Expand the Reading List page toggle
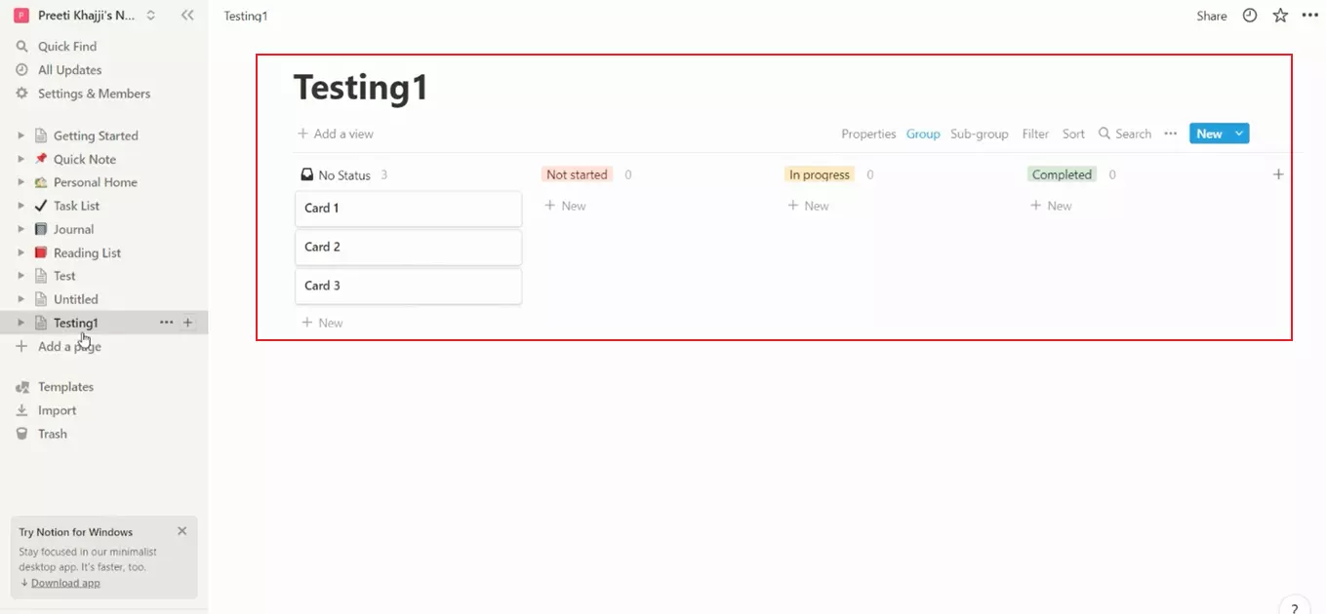The image size is (1326, 614). click(21, 252)
